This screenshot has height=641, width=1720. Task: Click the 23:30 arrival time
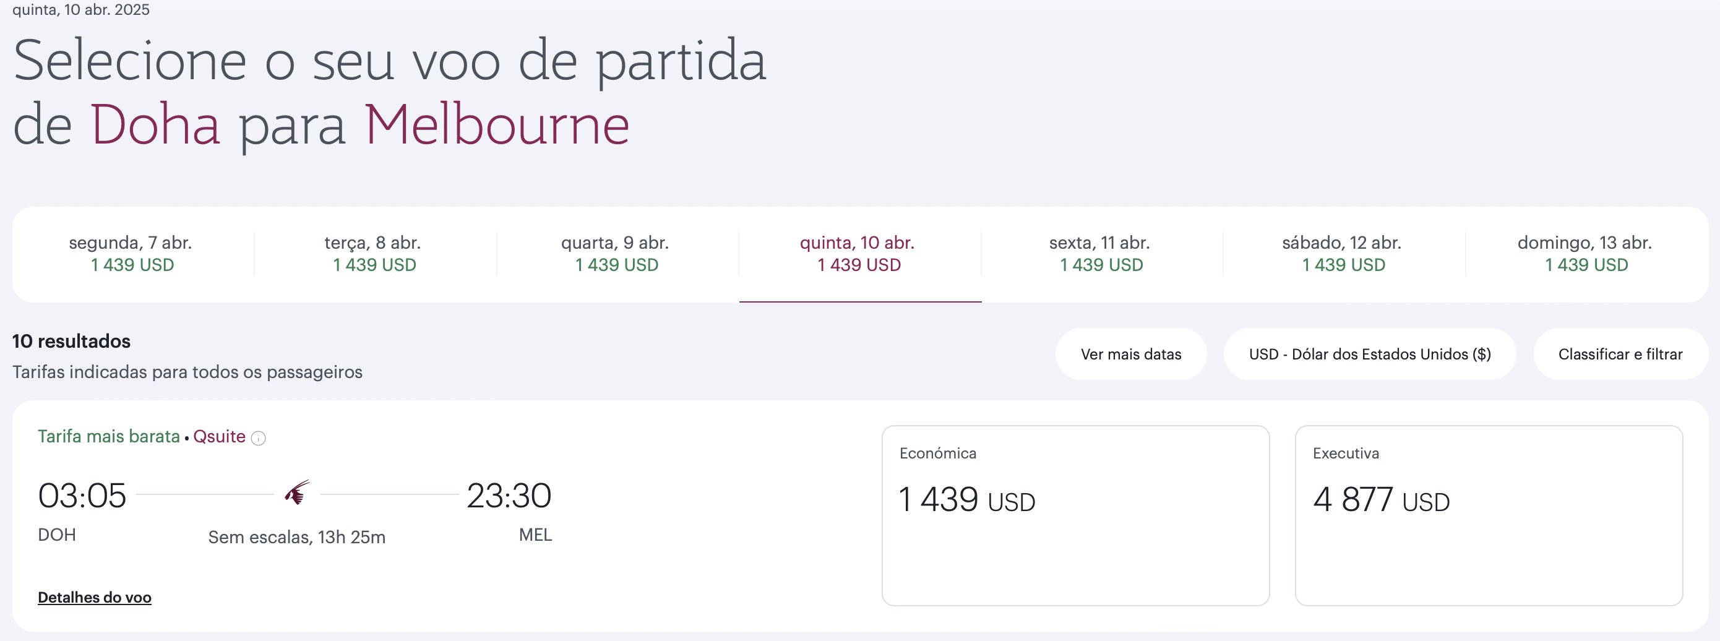pyautogui.click(x=509, y=496)
